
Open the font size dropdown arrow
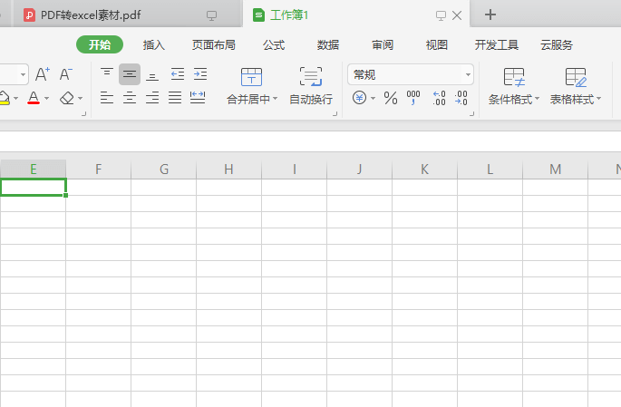click(23, 74)
